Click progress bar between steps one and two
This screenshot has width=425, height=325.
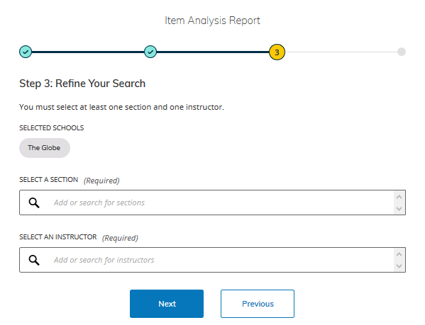[x=88, y=52]
